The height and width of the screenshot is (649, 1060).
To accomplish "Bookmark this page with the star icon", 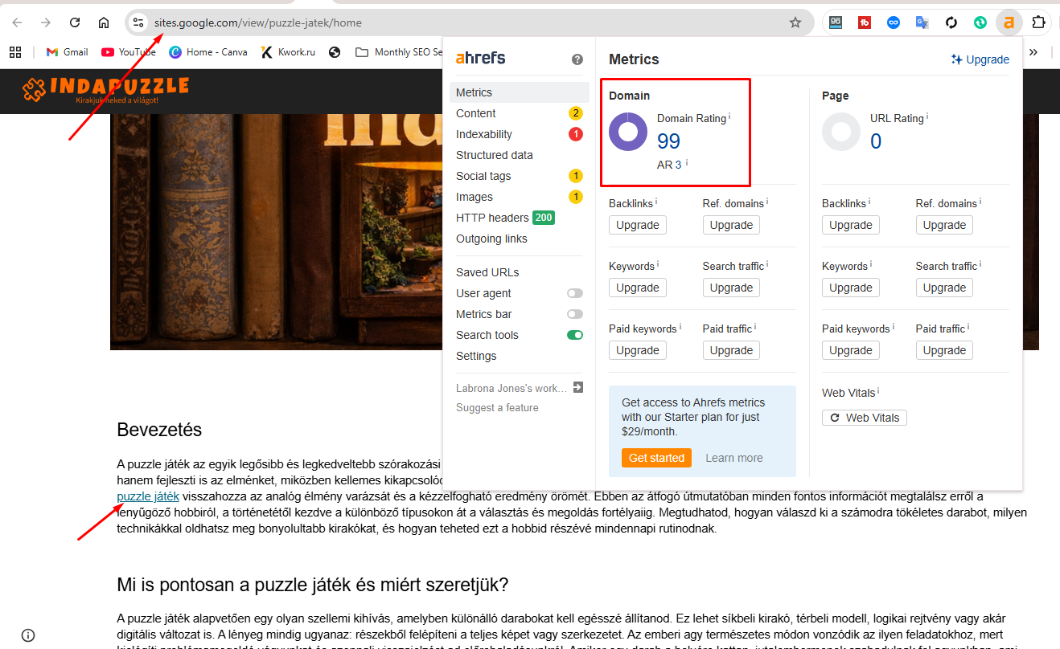I will [795, 22].
